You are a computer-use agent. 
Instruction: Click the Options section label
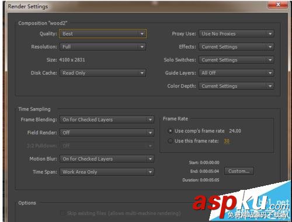pyautogui.click(x=27, y=203)
